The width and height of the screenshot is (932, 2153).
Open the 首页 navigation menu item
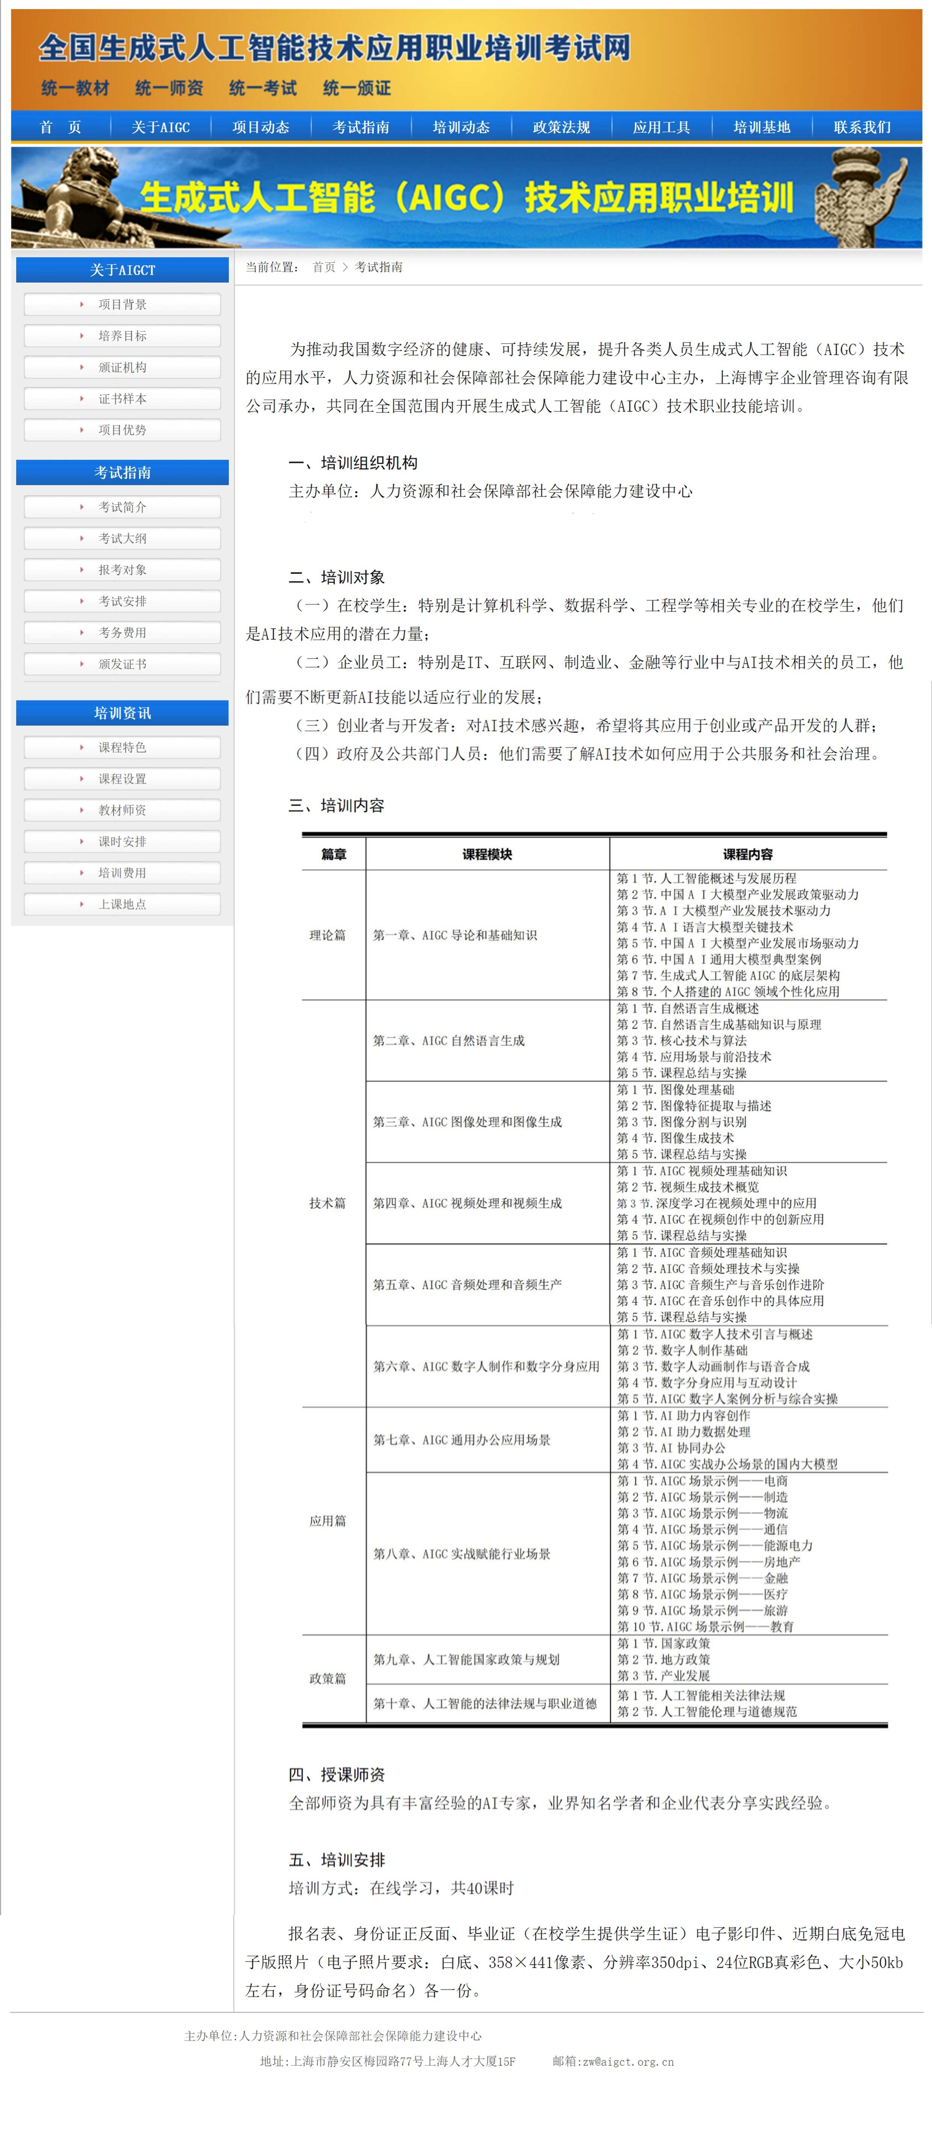[60, 127]
